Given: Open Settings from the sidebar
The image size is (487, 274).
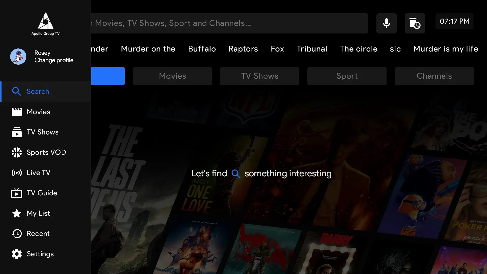Looking at the screenshot, I should tap(40, 254).
